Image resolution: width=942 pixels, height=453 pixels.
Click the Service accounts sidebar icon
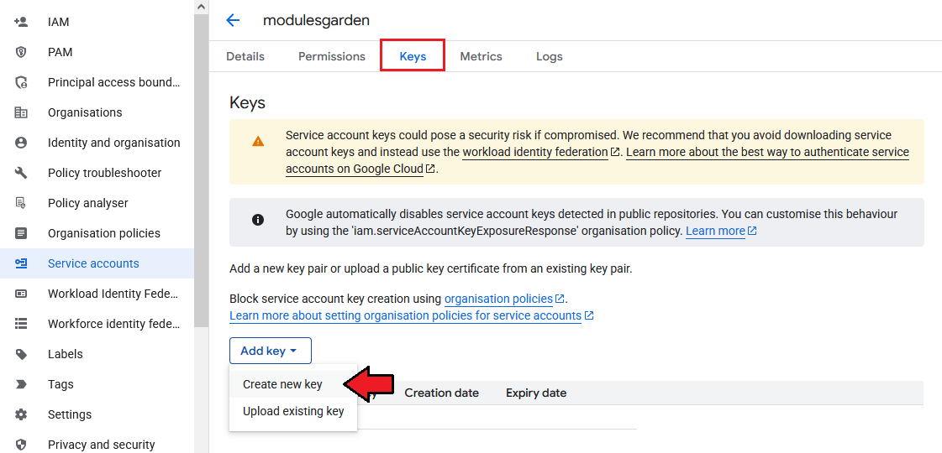21,263
